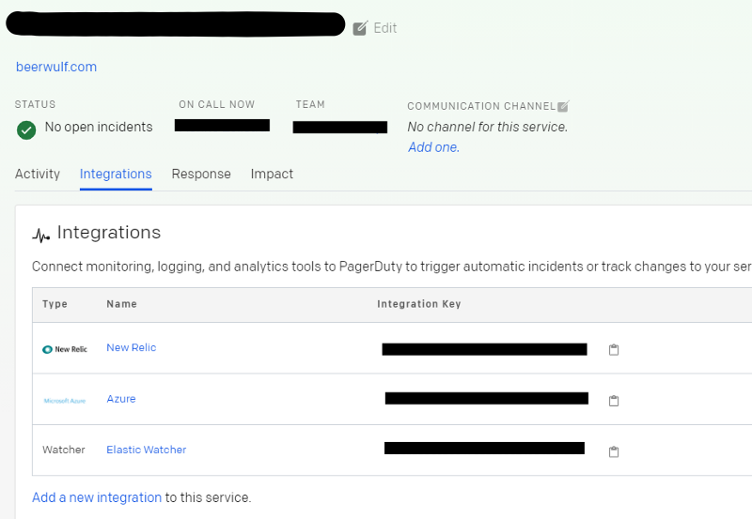Screen dimensions: 752x519
Task: Click the green No open incidents checkmark
Action: tap(26, 130)
